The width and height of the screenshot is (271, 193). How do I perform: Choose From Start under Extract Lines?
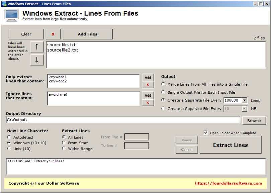coord(64,143)
